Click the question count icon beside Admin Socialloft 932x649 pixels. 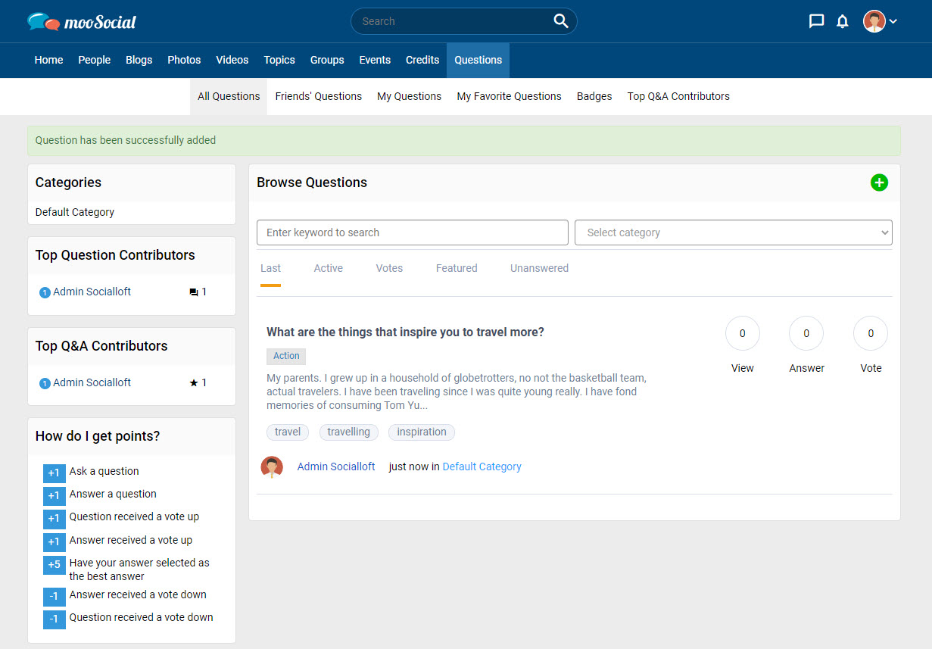click(194, 292)
